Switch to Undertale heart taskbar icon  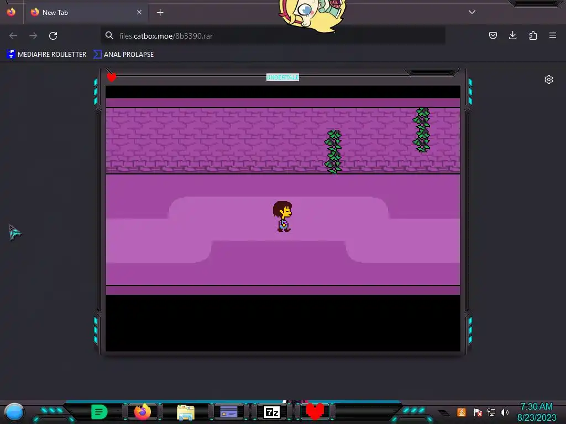315,411
